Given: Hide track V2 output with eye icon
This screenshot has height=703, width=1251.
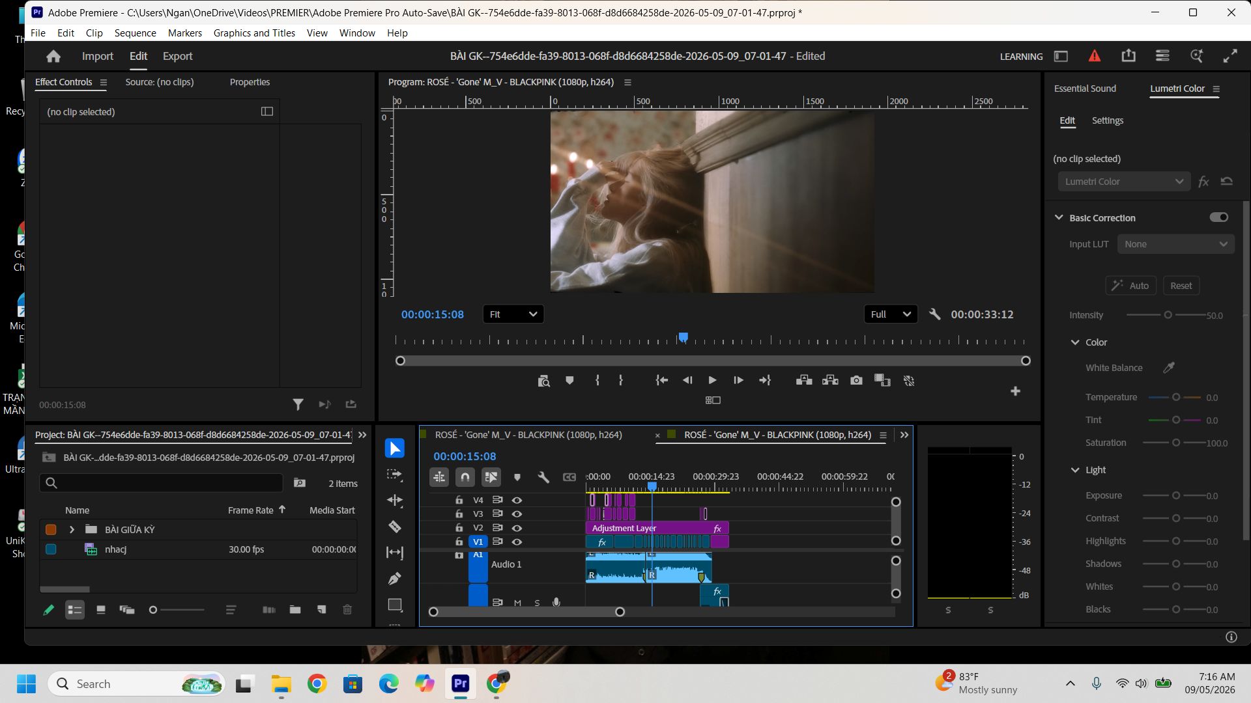Looking at the screenshot, I should pyautogui.click(x=517, y=528).
